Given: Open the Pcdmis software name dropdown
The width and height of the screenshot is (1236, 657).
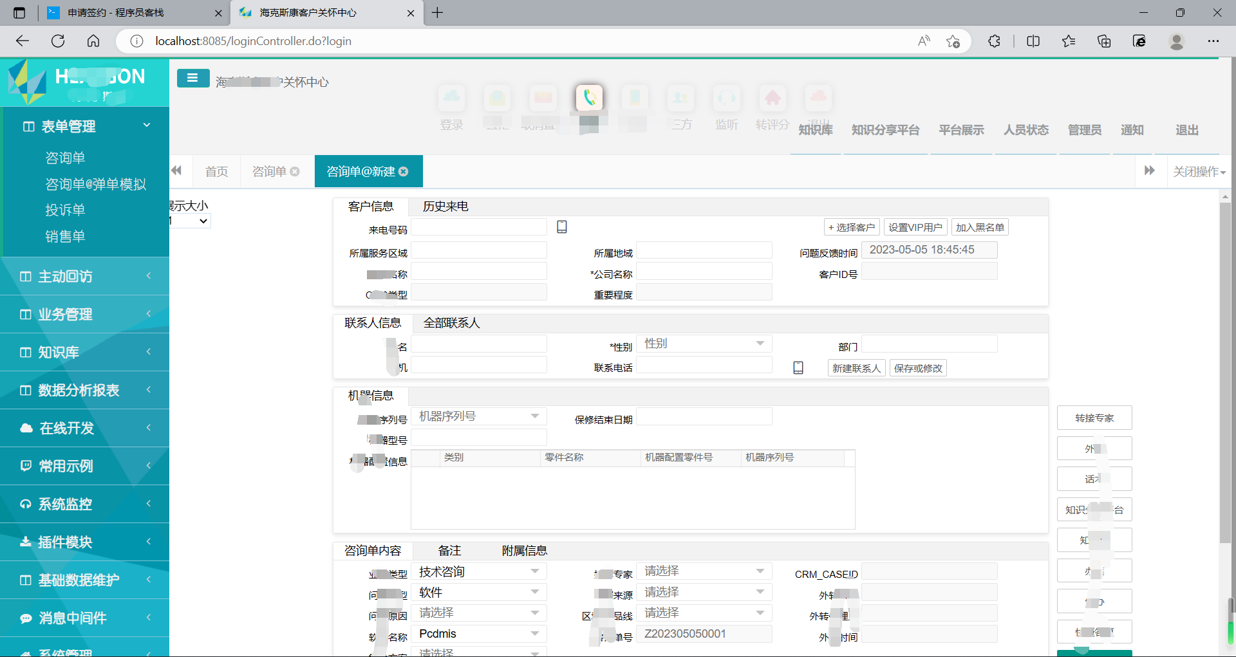Looking at the screenshot, I should click(x=479, y=633).
